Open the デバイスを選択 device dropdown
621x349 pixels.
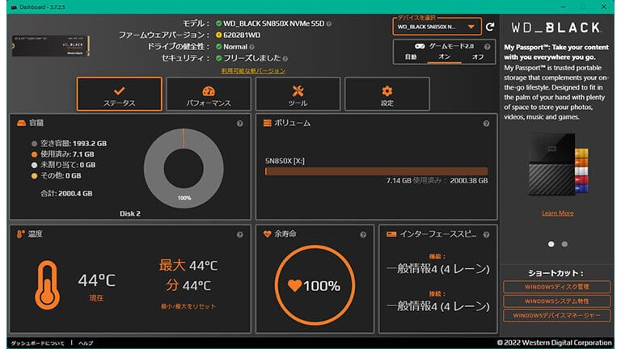[437, 27]
